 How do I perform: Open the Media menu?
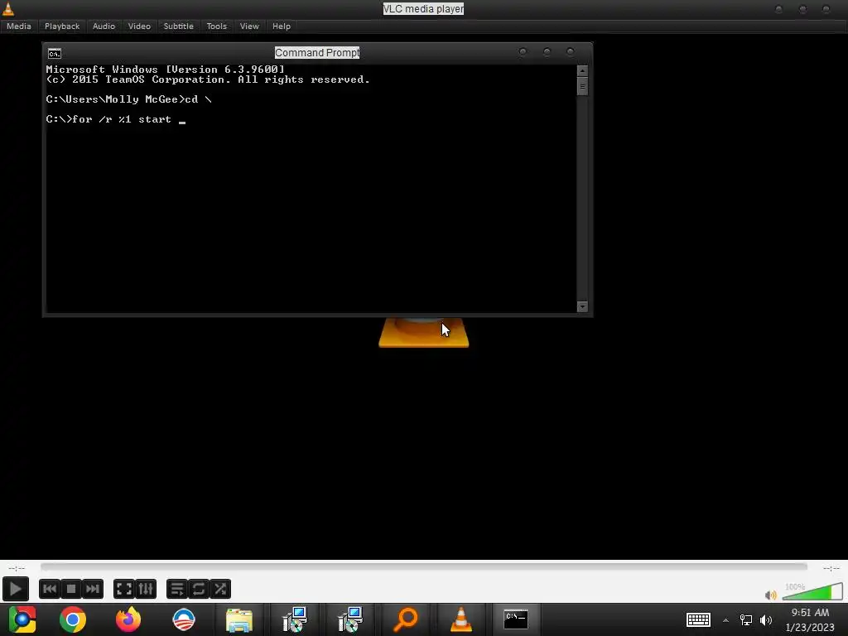[19, 26]
